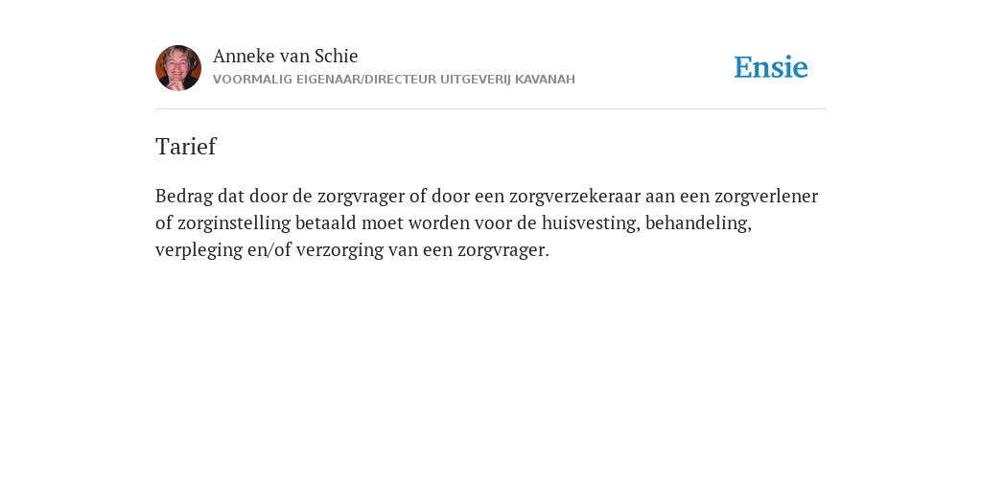Image resolution: width=982 pixels, height=491 pixels.
Task: Click the word behandeling in the definition
Action: point(698,223)
